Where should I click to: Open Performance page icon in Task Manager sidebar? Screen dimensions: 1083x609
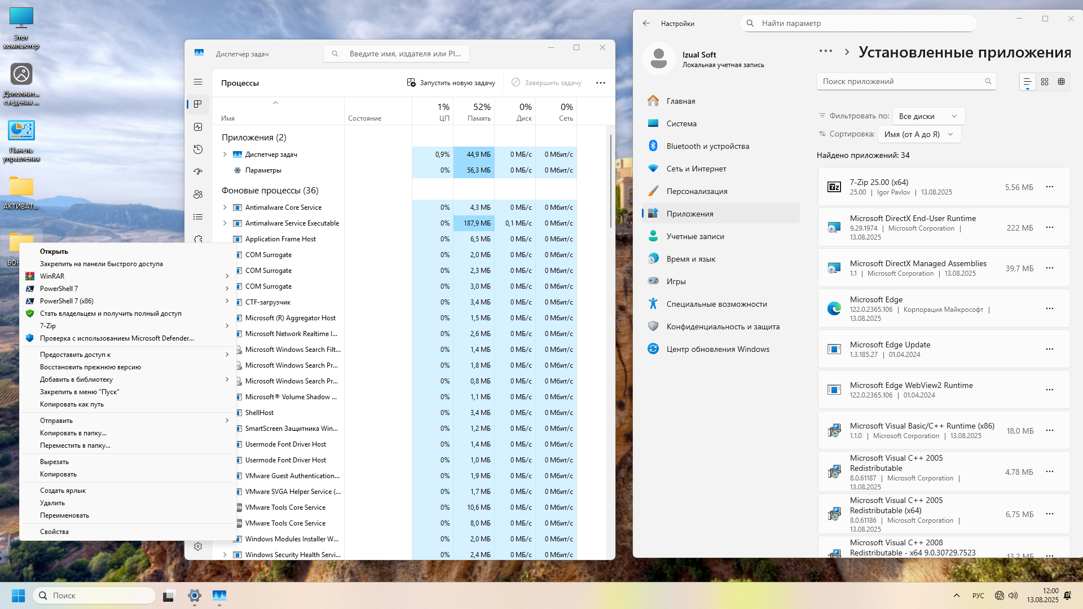click(198, 127)
